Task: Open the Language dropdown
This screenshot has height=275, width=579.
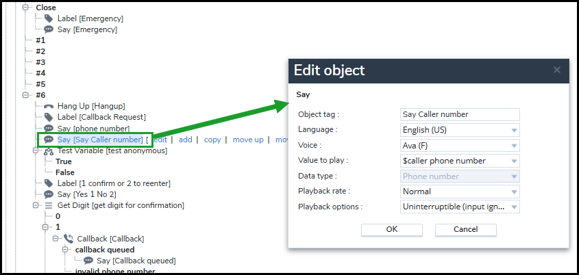Action: (460, 130)
